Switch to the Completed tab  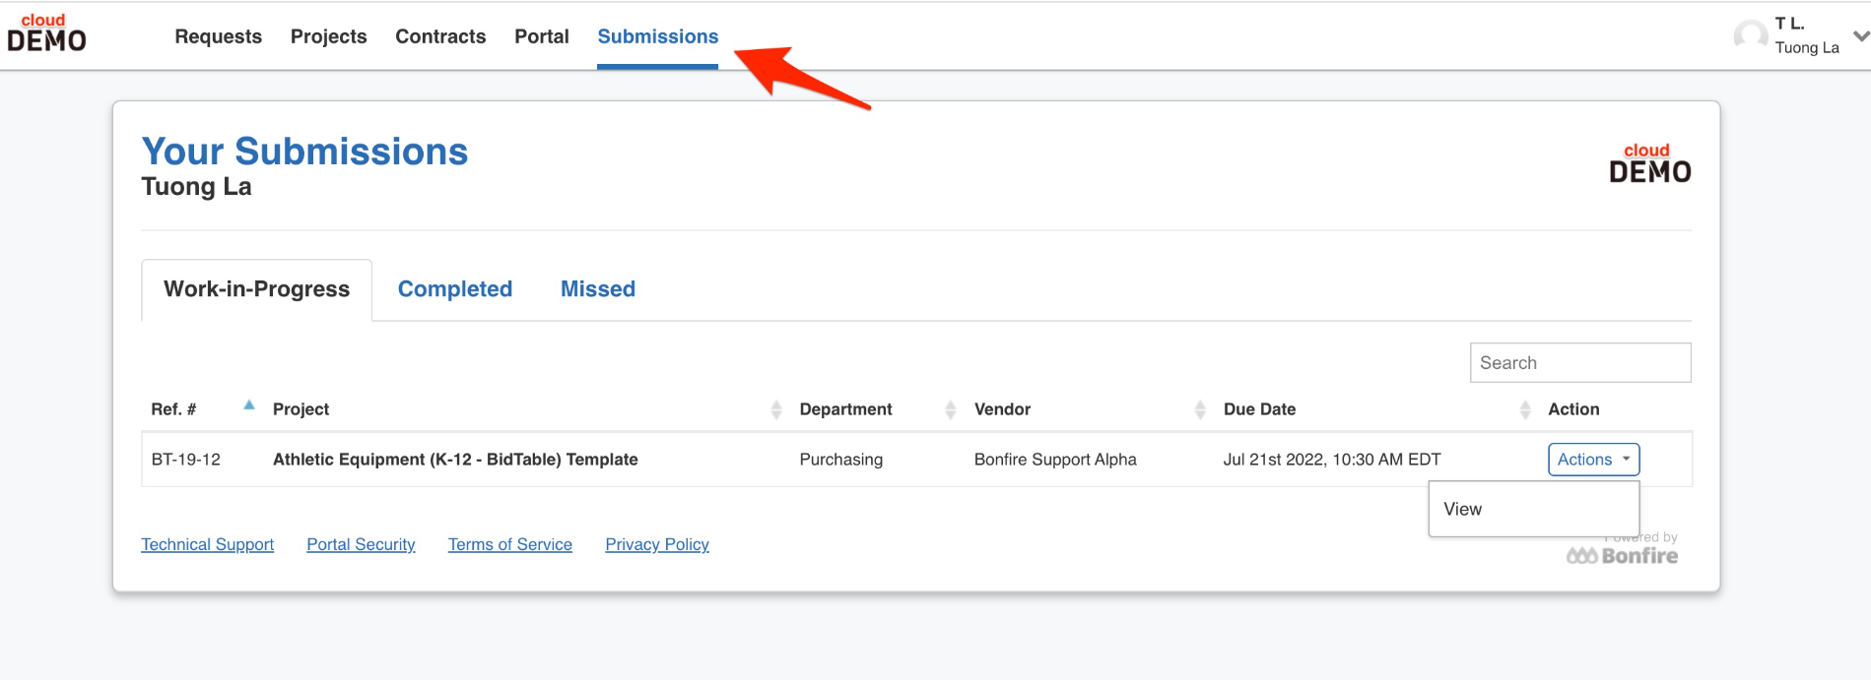pyautogui.click(x=454, y=289)
